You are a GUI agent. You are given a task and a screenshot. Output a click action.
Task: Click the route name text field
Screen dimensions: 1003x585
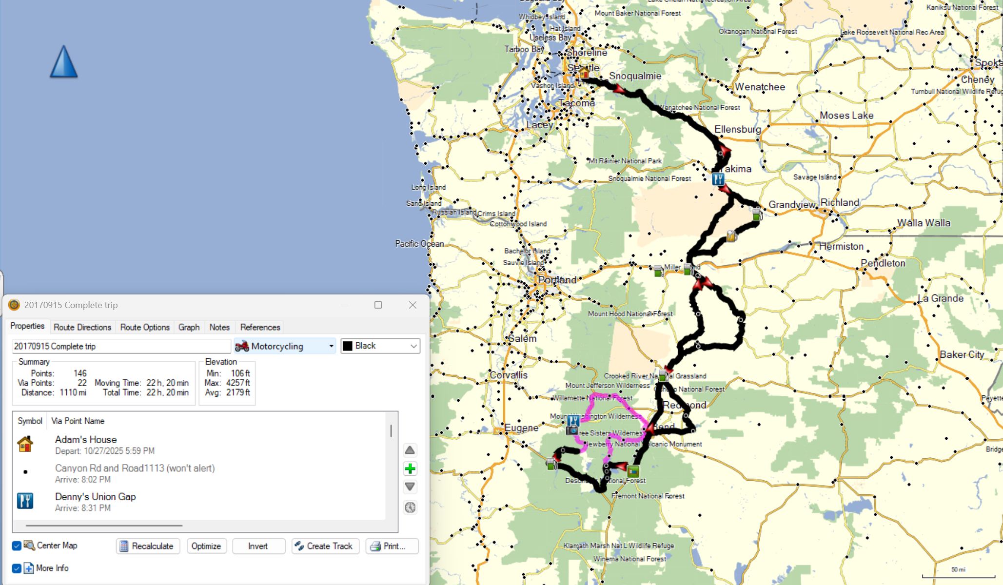[121, 346]
